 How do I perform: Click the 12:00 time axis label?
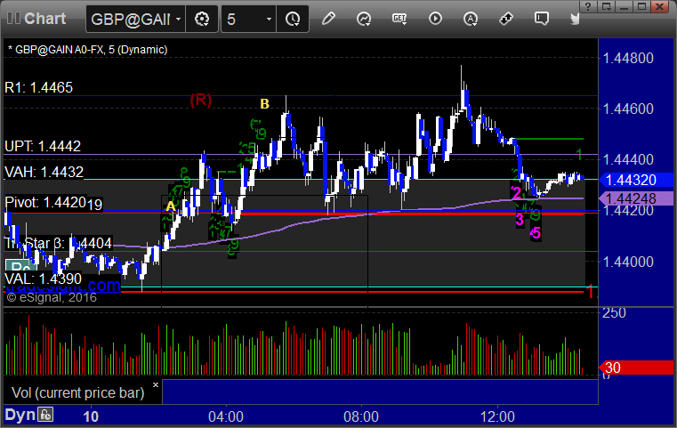coord(497,416)
